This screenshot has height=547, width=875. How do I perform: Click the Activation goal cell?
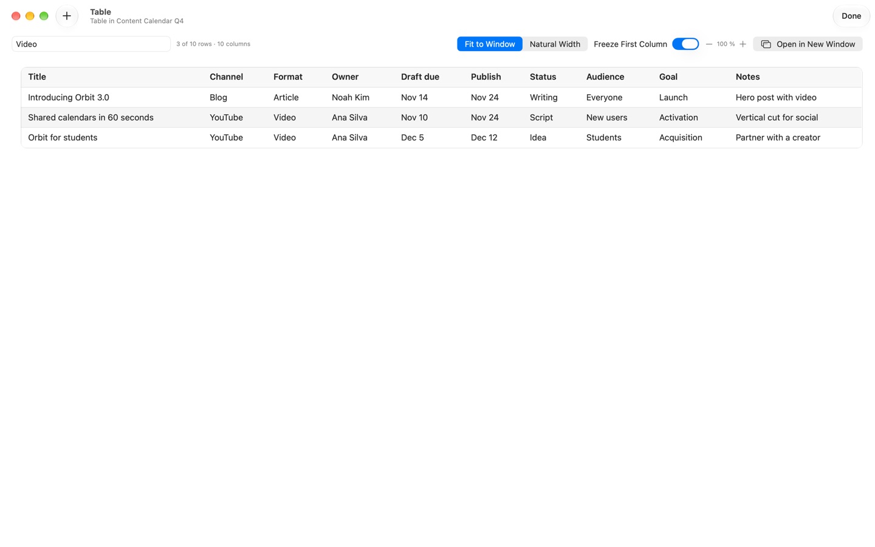(678, 117)
